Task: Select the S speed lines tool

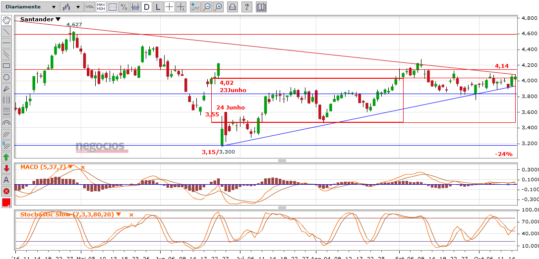Action: pyautogui.click(x=6, y=145)
